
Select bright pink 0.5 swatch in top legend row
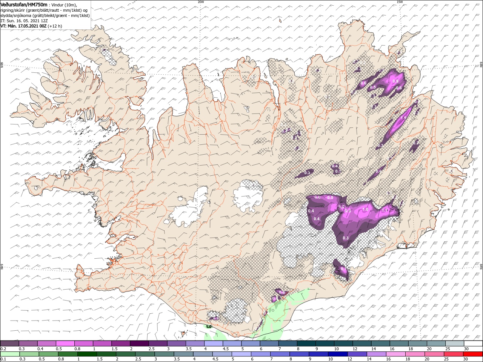coord(65,344)
